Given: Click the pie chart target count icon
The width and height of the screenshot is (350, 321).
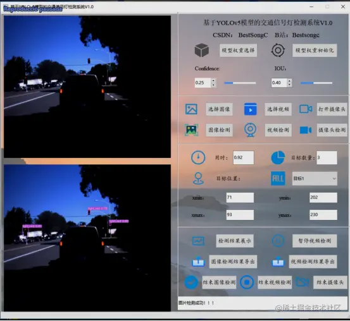Looking at the screenshot, I should pyautogui.click(x=278, y=157).
